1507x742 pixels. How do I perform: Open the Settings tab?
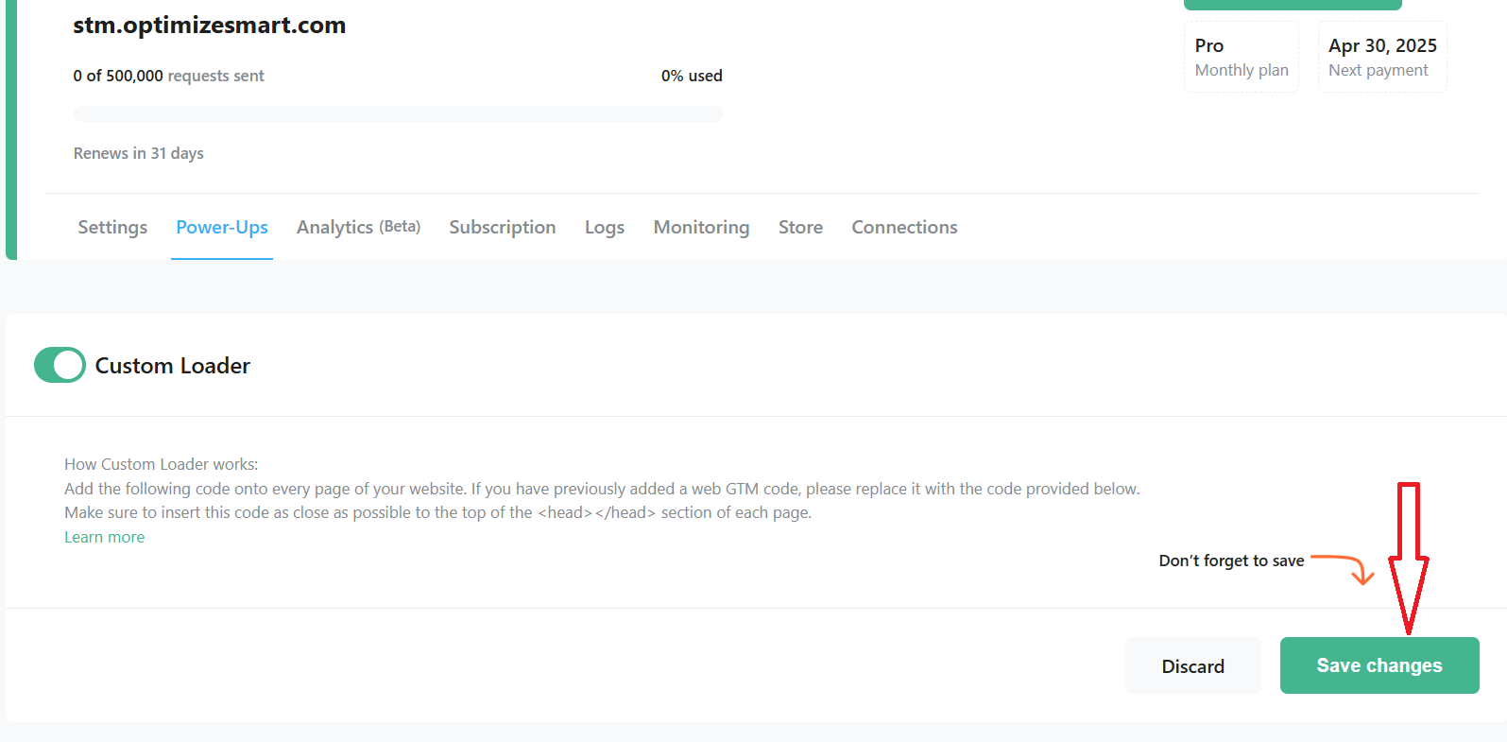pyautogui.click(x=112, y=227)
